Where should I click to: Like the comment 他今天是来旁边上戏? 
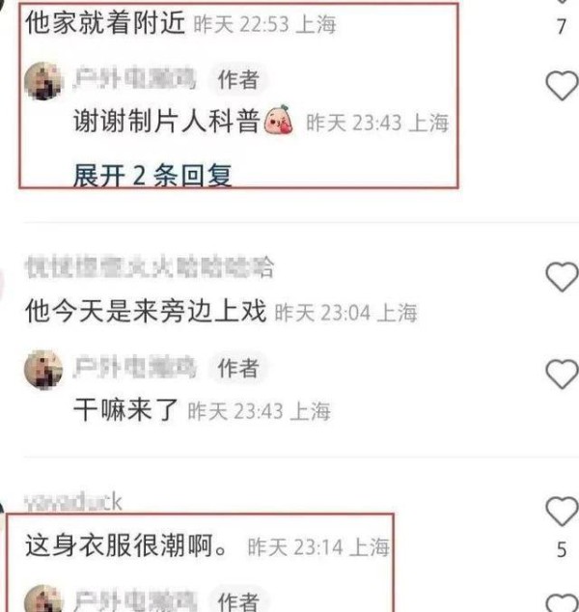(x=562, y=276)
